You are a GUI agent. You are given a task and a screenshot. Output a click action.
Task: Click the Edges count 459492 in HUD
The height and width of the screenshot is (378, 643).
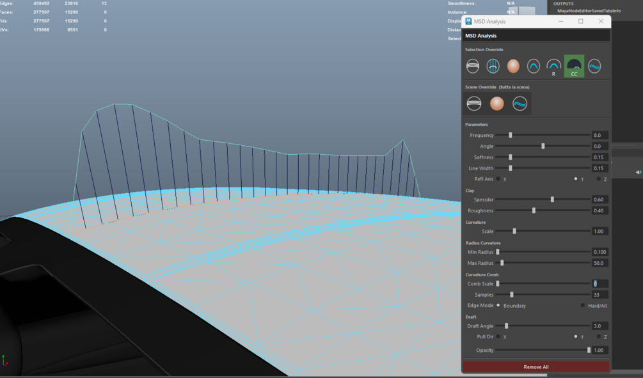click(x=42, y=3)
